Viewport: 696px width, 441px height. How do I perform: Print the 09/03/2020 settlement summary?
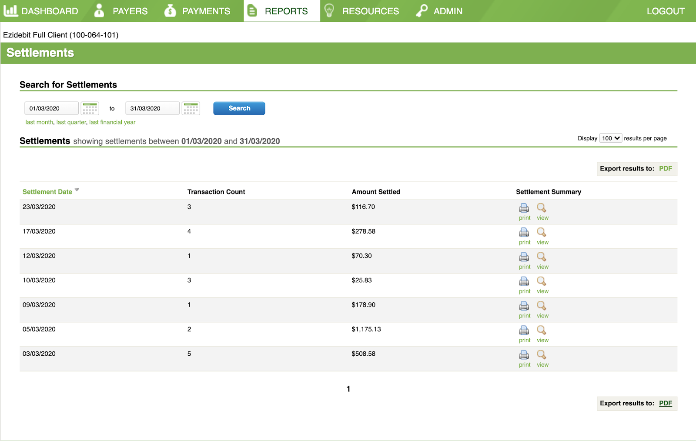[x=524, y=306]
